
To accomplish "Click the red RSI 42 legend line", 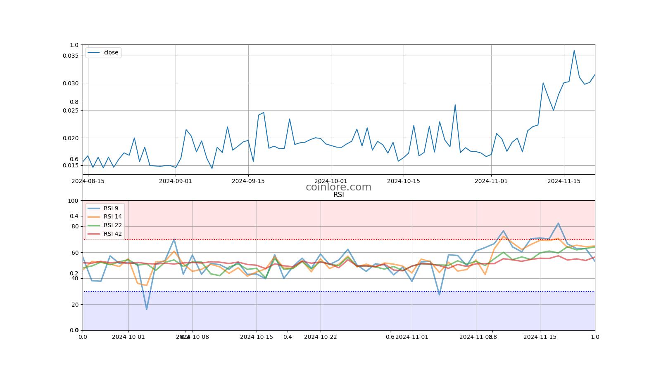I will coord(94,234).
